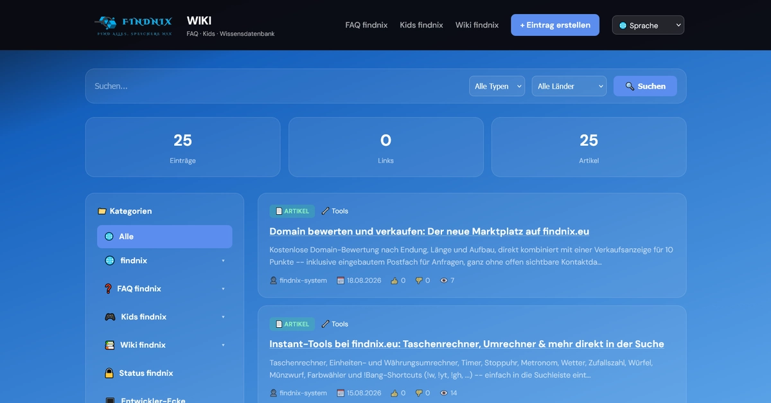Click the + Eintrag erstellen button
The image size is (771, 403).
[x=555, y=25]
